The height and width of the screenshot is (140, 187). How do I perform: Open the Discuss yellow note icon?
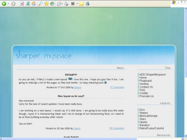[x=81, y=4]
